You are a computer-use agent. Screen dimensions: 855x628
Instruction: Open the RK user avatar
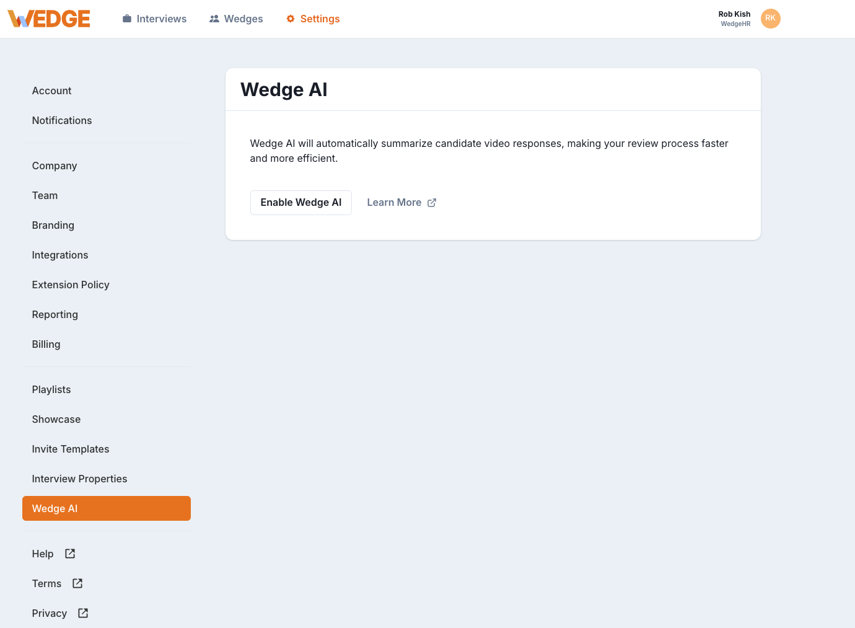770,19
